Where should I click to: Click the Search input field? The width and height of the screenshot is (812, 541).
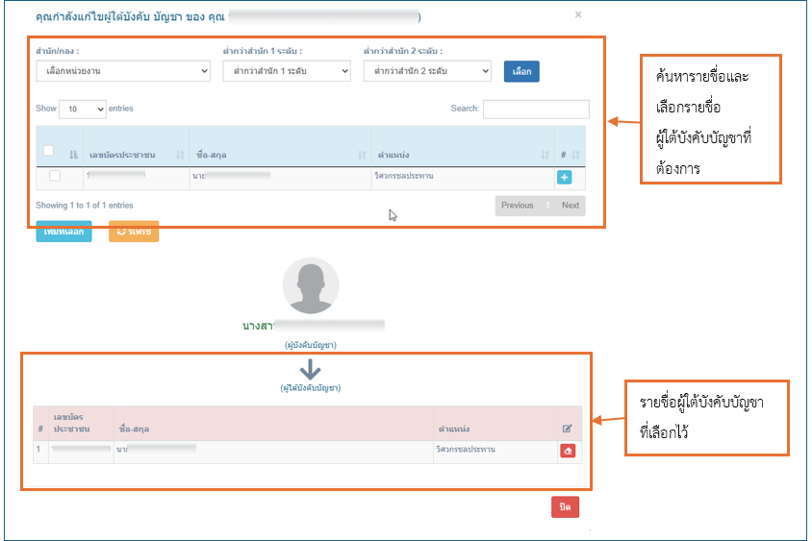point(536,110)
